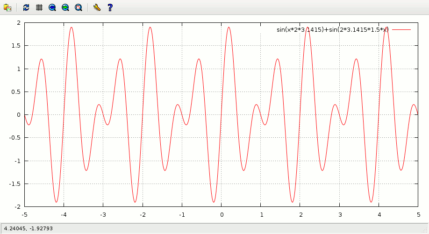The height and width of the screenshot is (234, 429).
Task: Click the y-axis top label 2
Action: point(19,23)
